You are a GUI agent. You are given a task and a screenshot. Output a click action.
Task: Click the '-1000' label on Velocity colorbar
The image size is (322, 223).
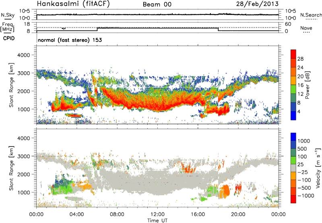[x=306, y=196]
